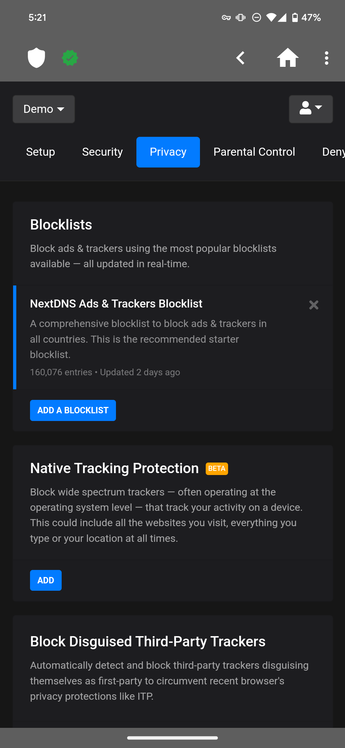The height and width of the screenshot is (748, 345).
Task: Open the Parental Control tab
Action: 254,152
